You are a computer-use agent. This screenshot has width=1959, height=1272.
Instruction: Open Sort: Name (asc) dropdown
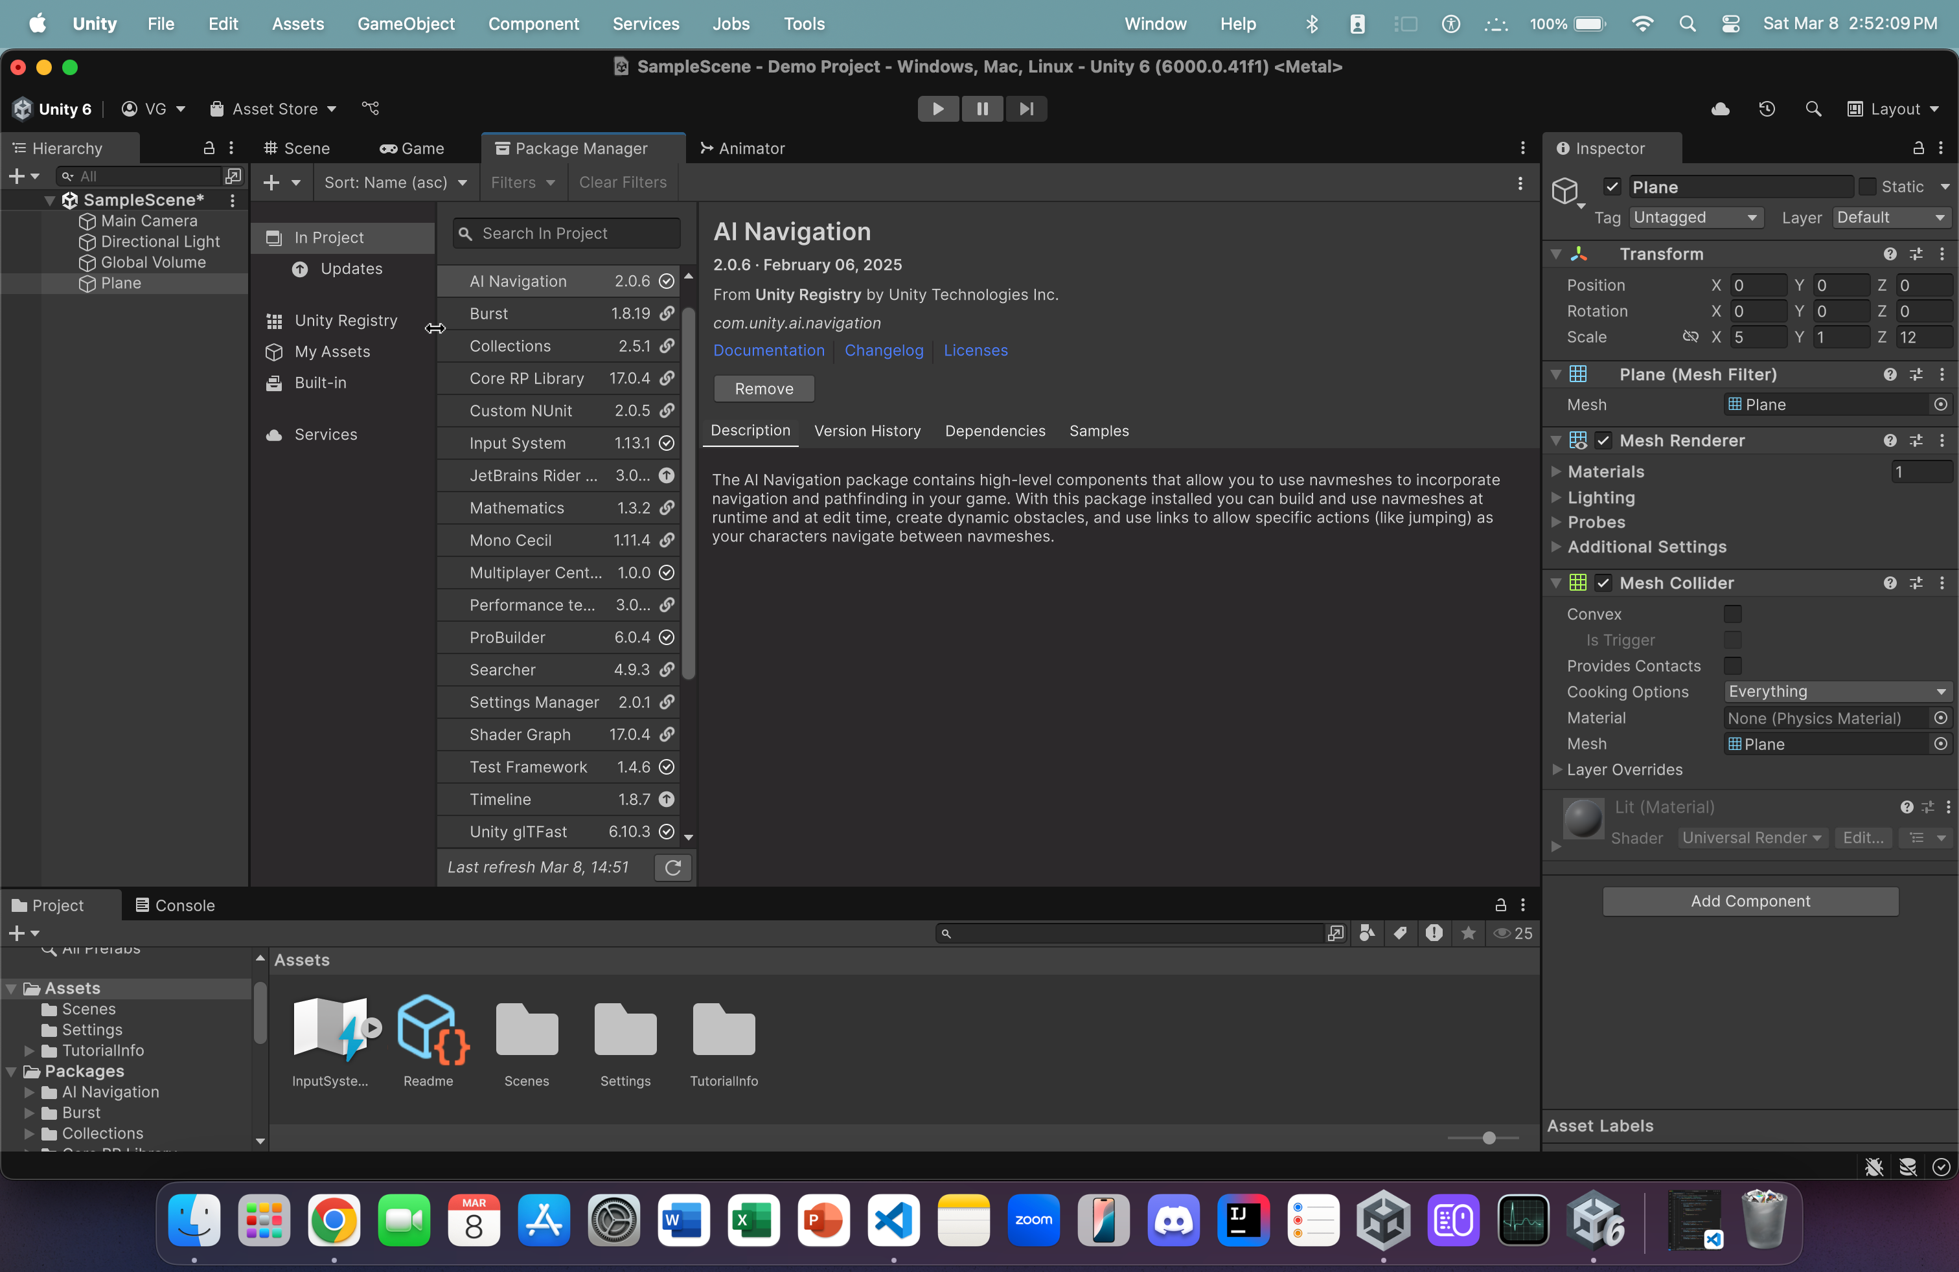tap(396, 183)
